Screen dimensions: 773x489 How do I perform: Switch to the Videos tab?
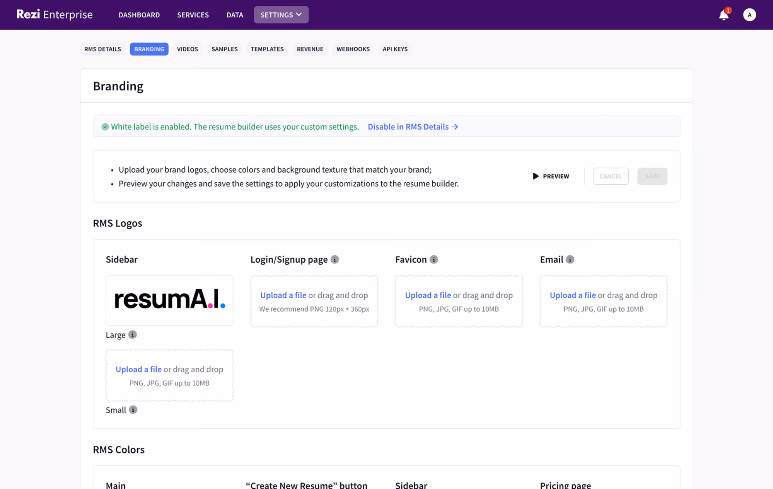pyautogui.click(x=188, y=49)
